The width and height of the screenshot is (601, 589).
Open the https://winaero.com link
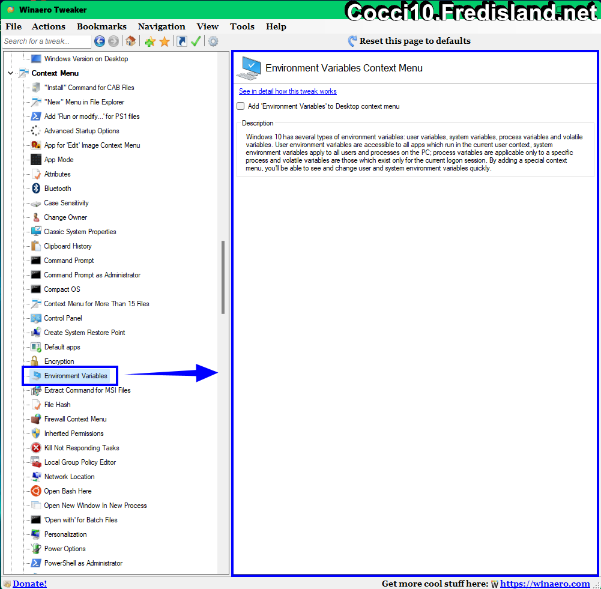(545, 583)
